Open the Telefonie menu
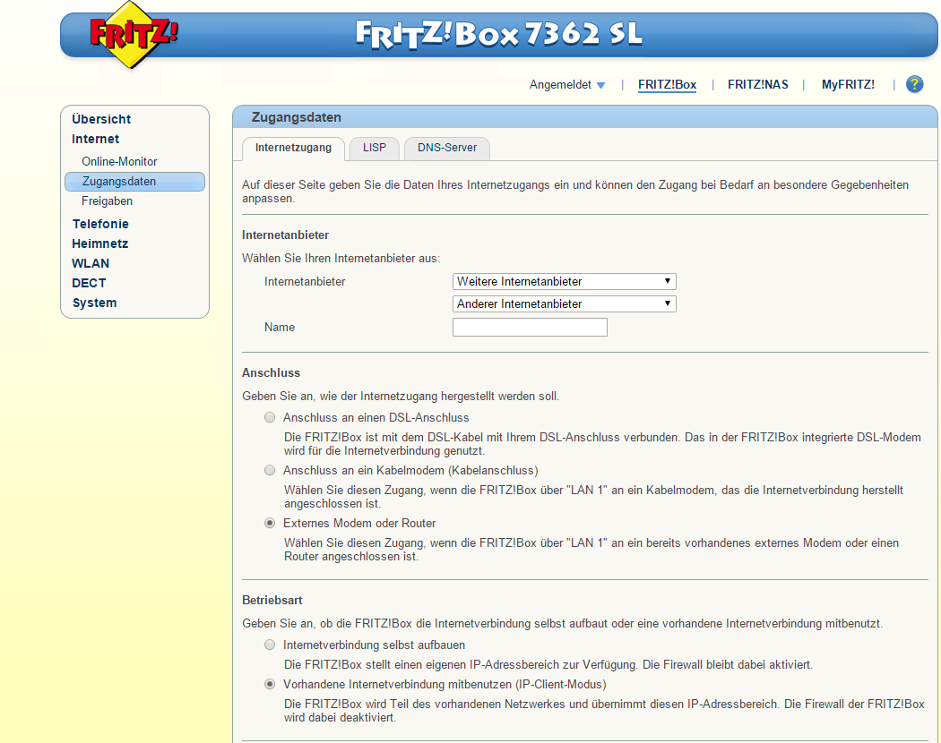The image size is (941, 743). (100, 224)
